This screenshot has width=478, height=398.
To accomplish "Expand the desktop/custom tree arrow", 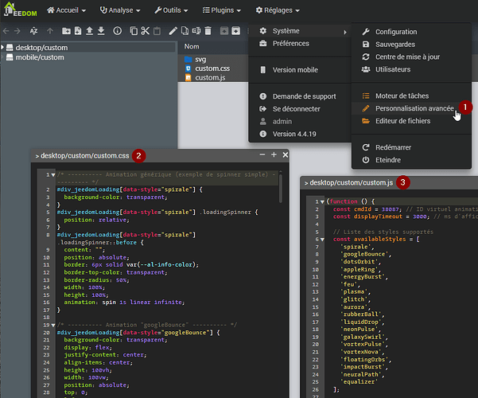I will tap(2, 47).
